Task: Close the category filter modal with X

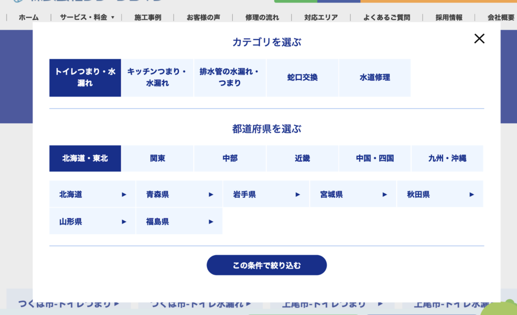Action: [479, 38]
